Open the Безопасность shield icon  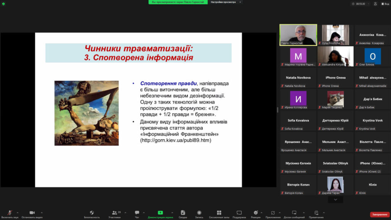point(92,213)
